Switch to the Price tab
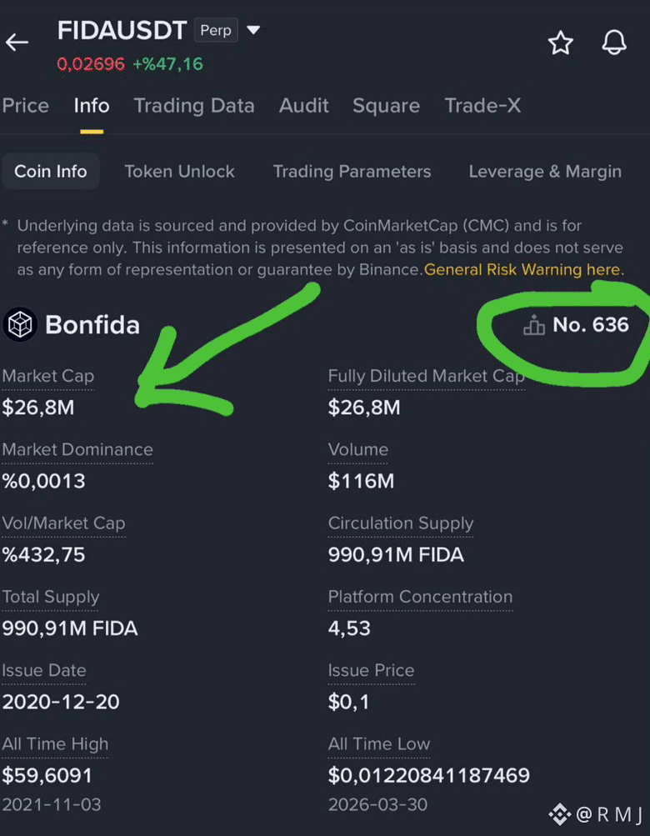Viewport: 650px width, 836px height. coord(26,106)
